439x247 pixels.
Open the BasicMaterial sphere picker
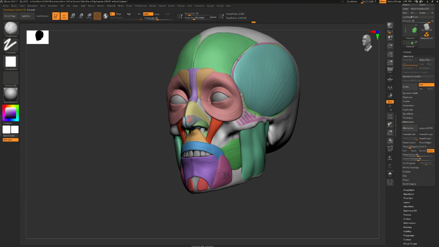11,96
